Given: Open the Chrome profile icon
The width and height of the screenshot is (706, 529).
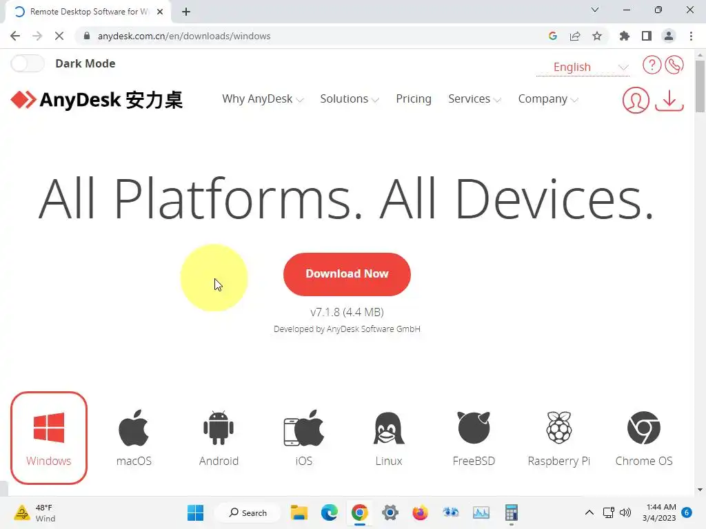Looking at the screenshot, I should 669,36.
